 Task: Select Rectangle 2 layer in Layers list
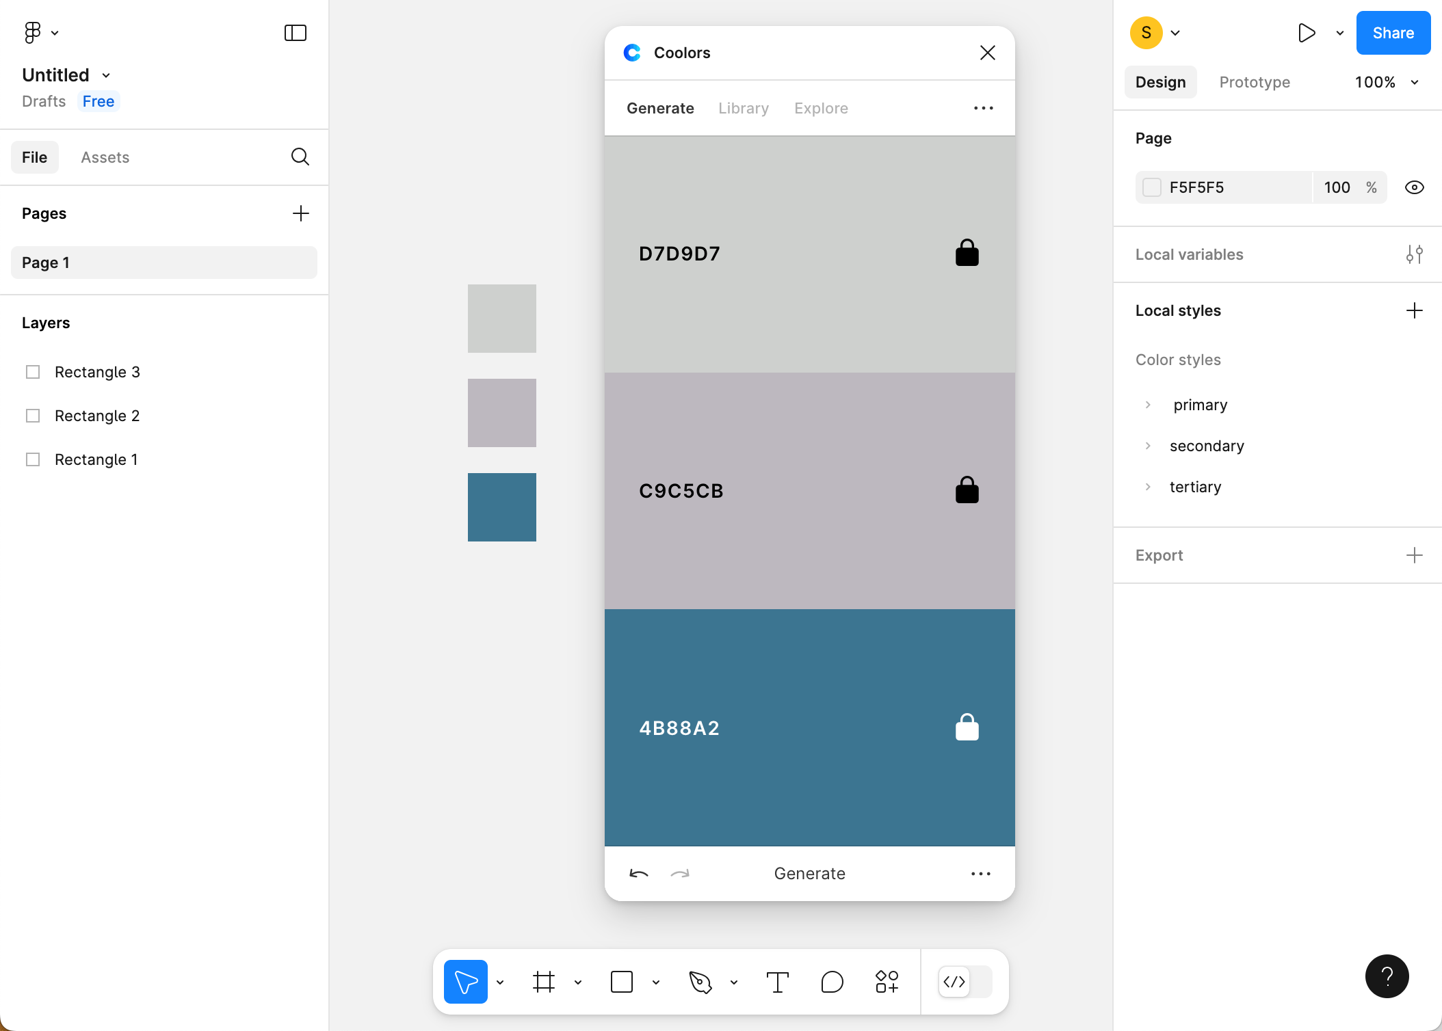pyautogui.click(x=97, y=416)
